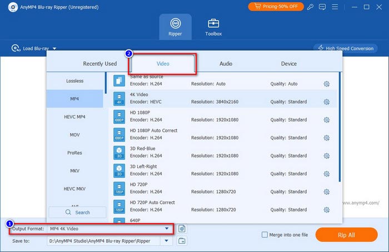Open settings gear for HD 1080P
This screenshot has height=252, width=389.
327,120
